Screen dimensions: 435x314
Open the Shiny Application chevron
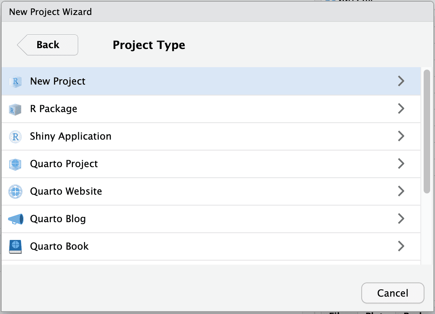[401, 136]
